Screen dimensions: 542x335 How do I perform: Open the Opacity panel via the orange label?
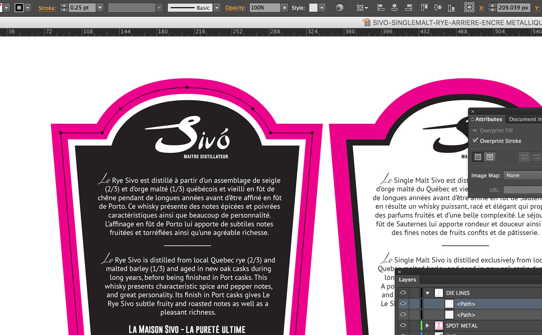click(235, 8)
